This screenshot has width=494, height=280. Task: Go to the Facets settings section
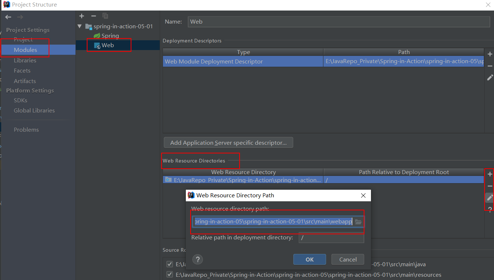tap(22, 70)
